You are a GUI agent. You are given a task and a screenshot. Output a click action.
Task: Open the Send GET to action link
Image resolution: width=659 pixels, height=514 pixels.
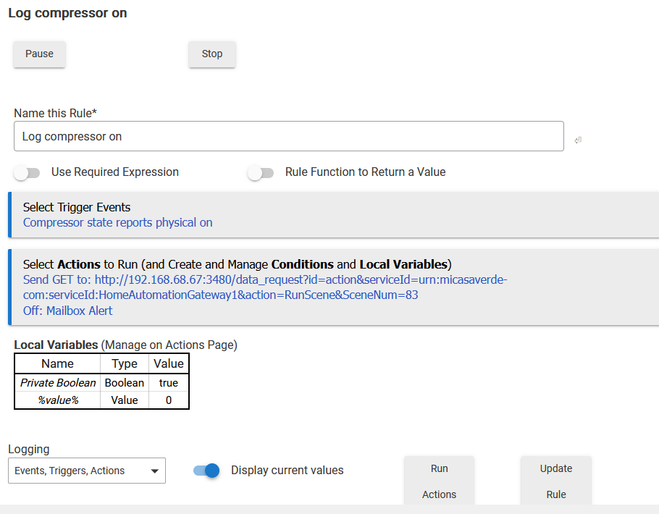pos(264,287)
